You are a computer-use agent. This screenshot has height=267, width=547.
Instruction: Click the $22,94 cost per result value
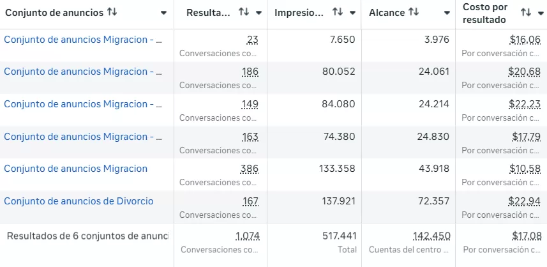coord(524,201)
